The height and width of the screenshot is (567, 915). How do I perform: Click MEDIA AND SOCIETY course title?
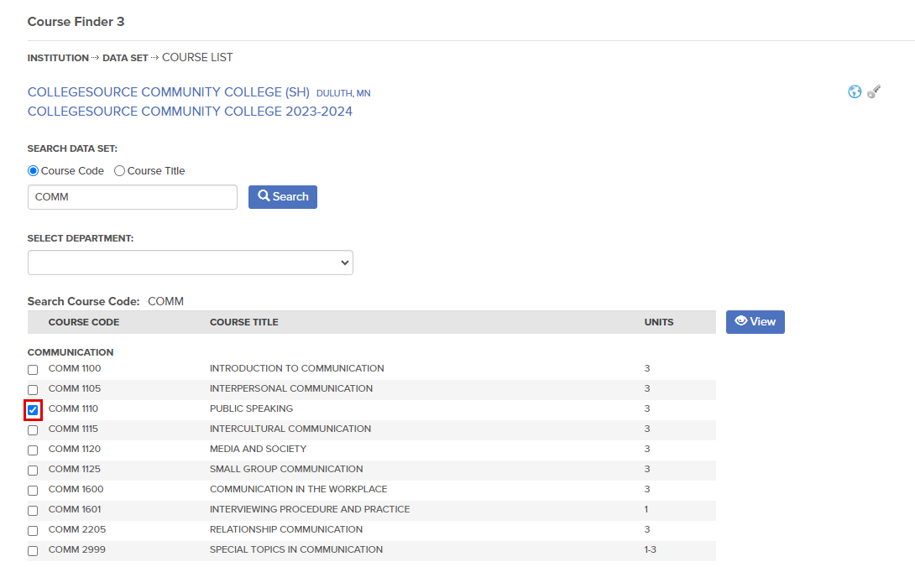click(258, 450)
